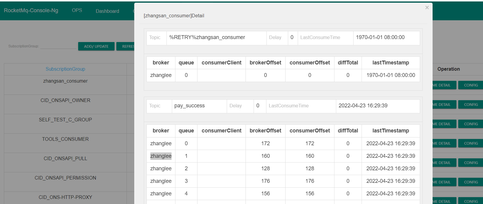Click the pay_success topic value

pyautogui.click(x=189, y=106)
